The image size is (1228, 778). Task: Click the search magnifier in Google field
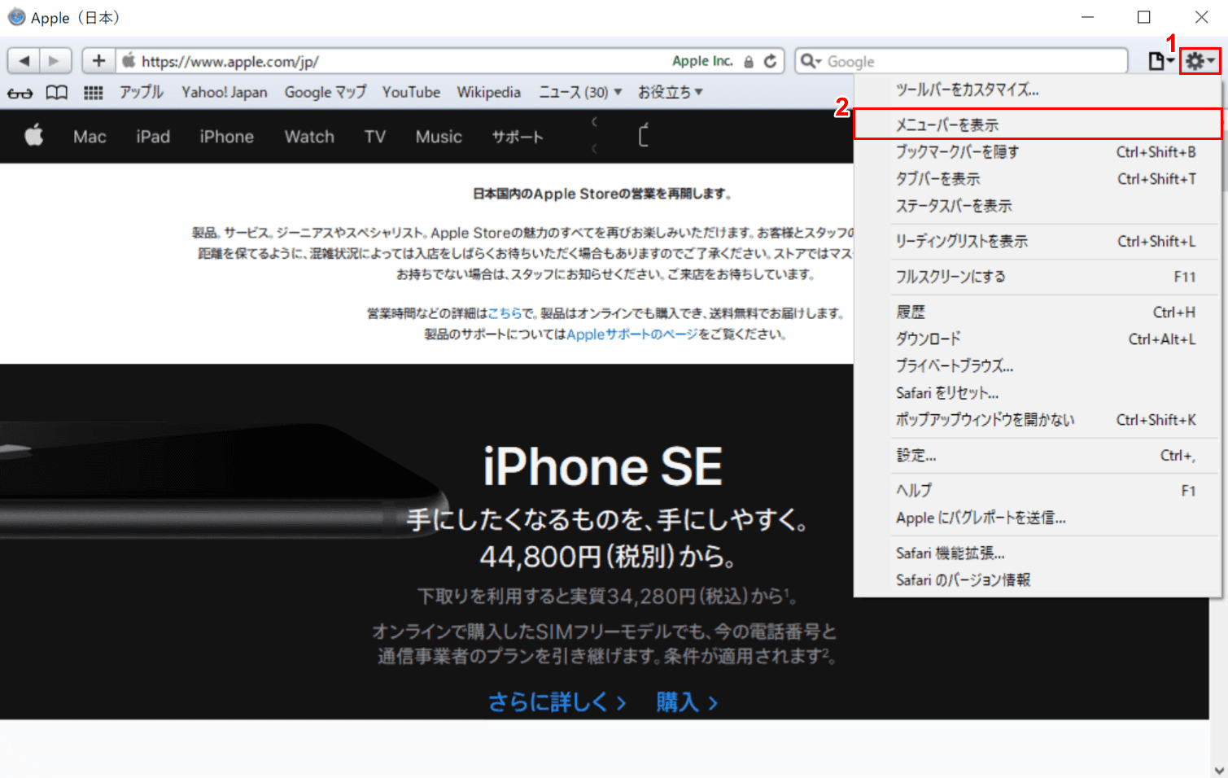(811, 61)
